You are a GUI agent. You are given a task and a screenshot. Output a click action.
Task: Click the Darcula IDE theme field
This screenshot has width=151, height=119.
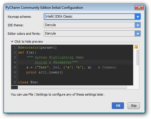point(89,25)
